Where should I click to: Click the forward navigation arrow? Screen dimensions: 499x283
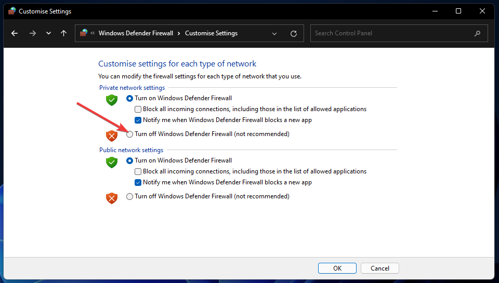[33, 33]
